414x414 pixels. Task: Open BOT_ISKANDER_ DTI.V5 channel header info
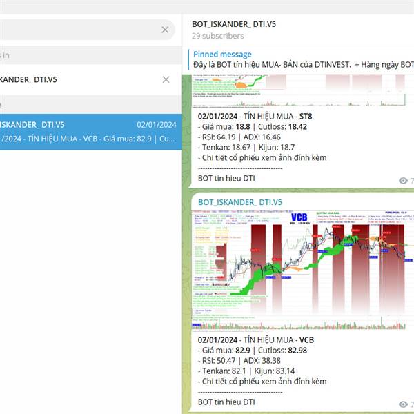pyautogui.click(x=298, y=30)
